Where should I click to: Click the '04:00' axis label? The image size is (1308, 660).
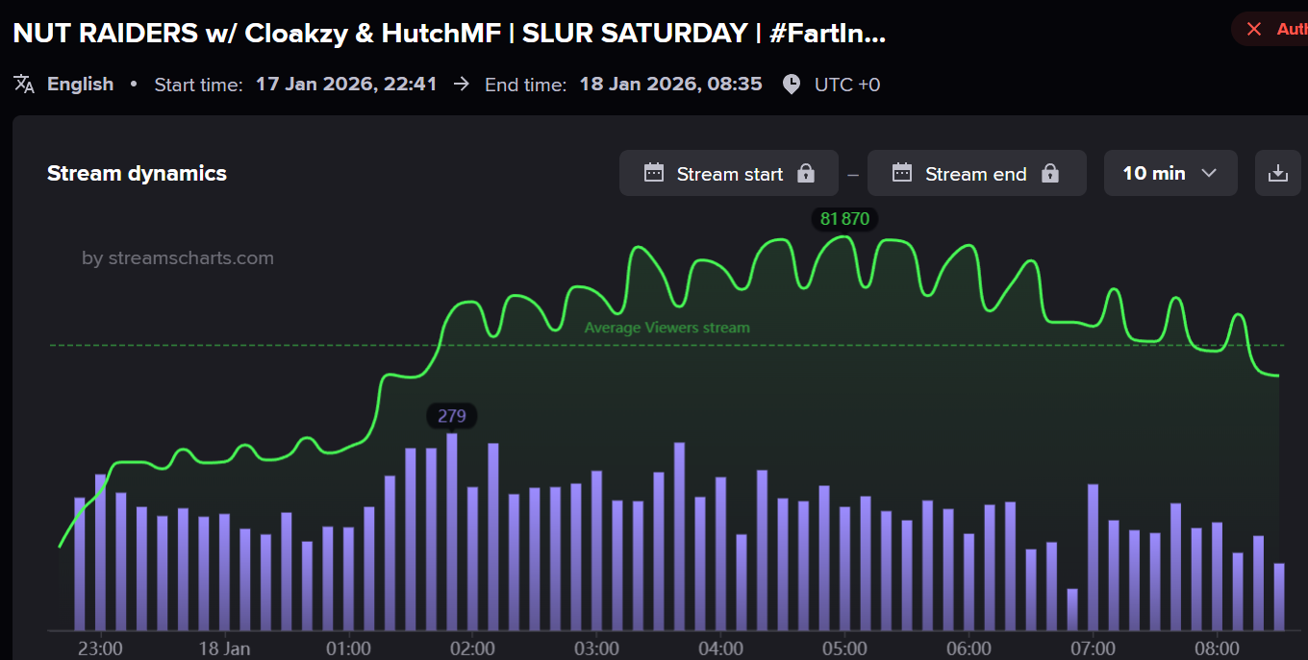click(720, 648)
